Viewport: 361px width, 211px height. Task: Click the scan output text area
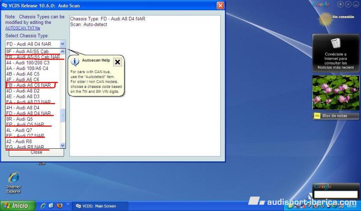(145, 86)
